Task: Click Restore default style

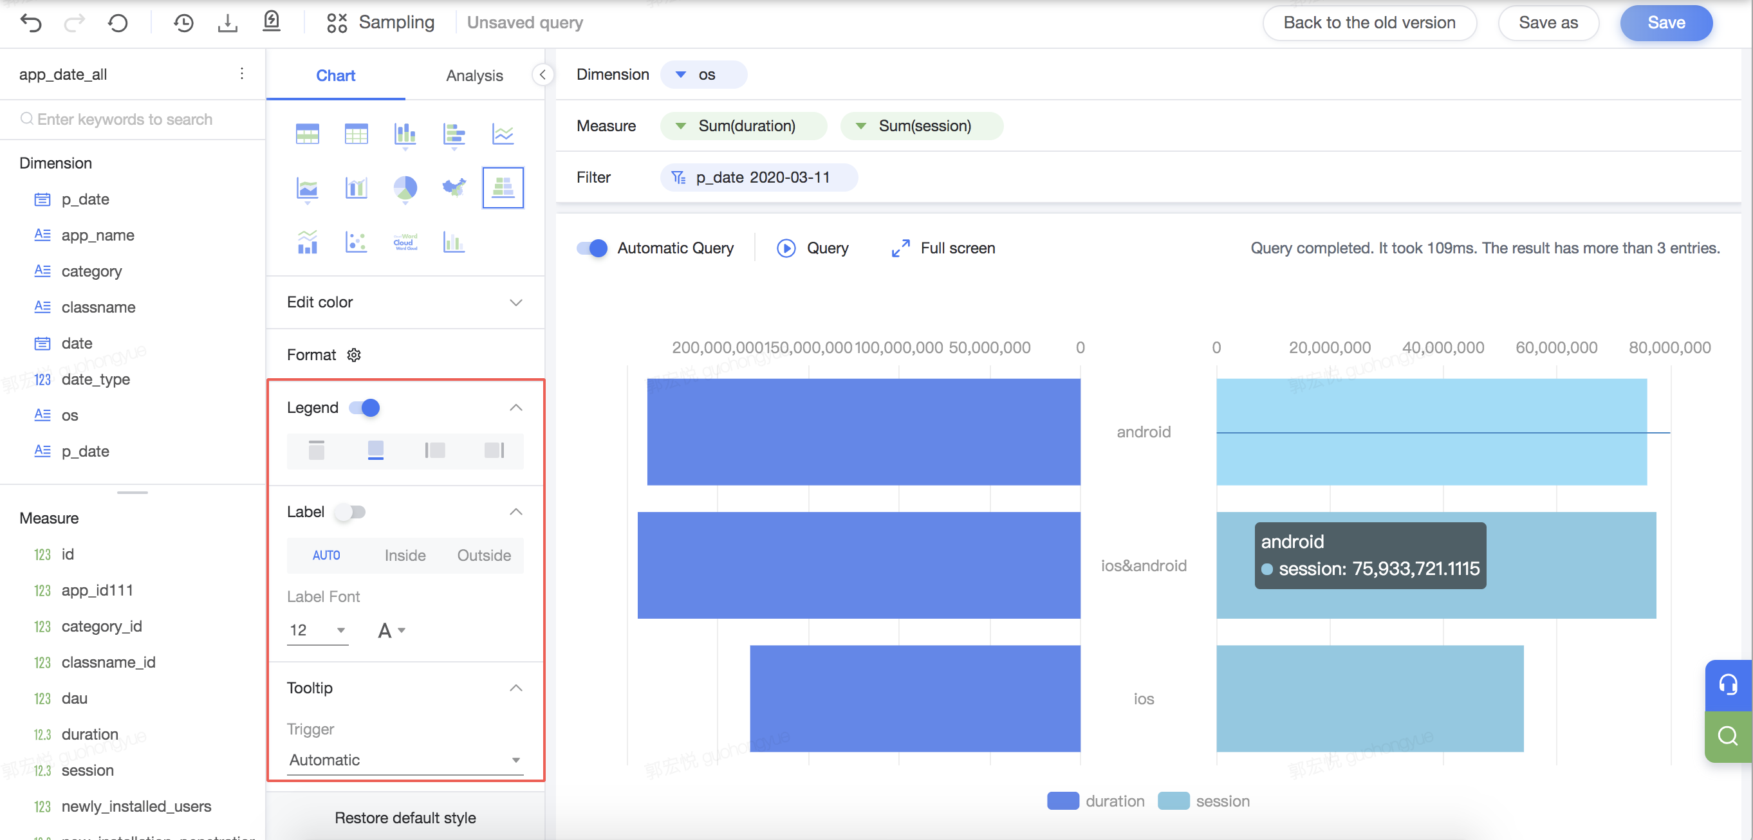Action: tap(405, 817)
